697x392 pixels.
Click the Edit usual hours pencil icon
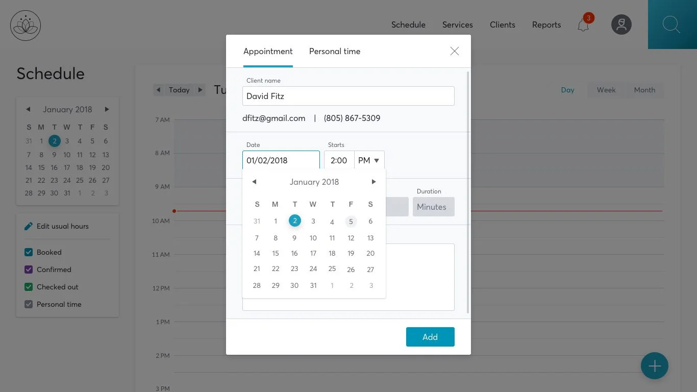[x=29, y=226]
